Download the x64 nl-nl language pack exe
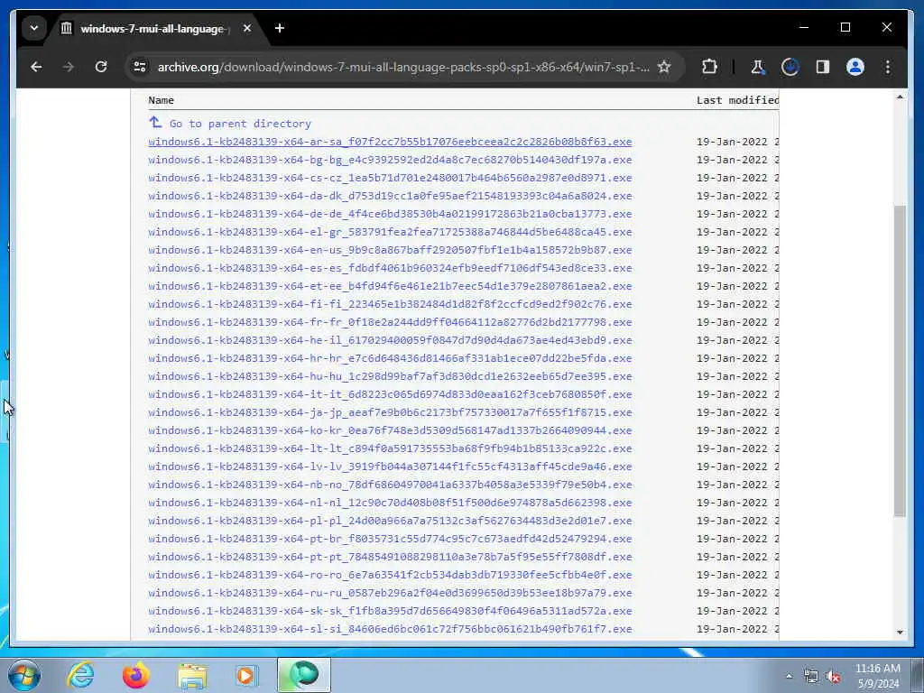 point(390,503)
